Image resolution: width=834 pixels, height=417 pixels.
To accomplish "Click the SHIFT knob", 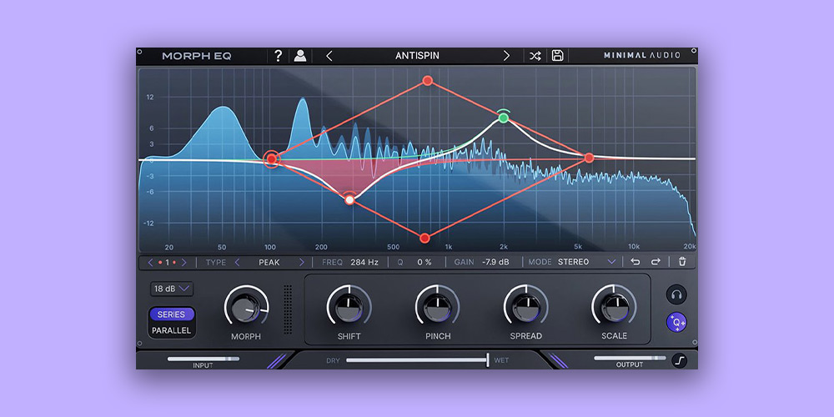I will pyautogui.click(x=349, y=308).
